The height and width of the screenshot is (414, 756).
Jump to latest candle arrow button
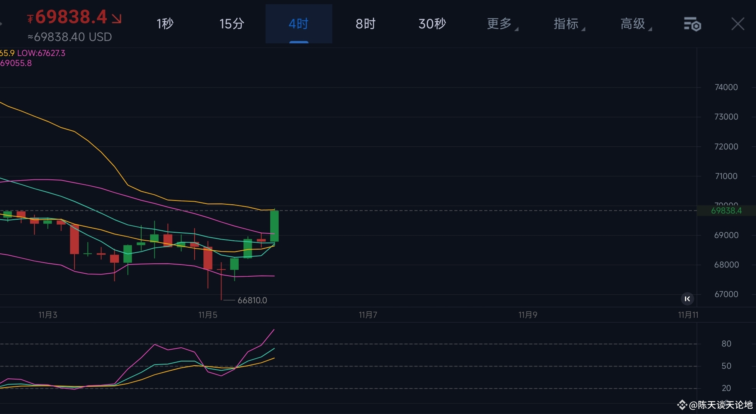click(687, 299)
